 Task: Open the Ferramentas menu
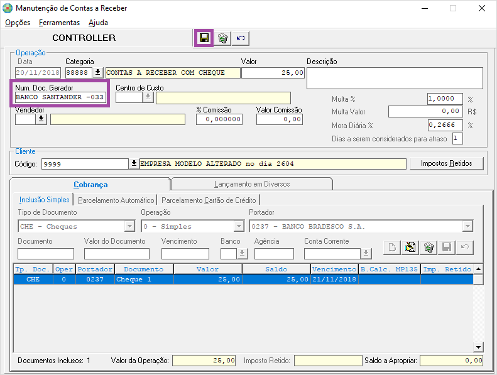(x=59, y=23)
